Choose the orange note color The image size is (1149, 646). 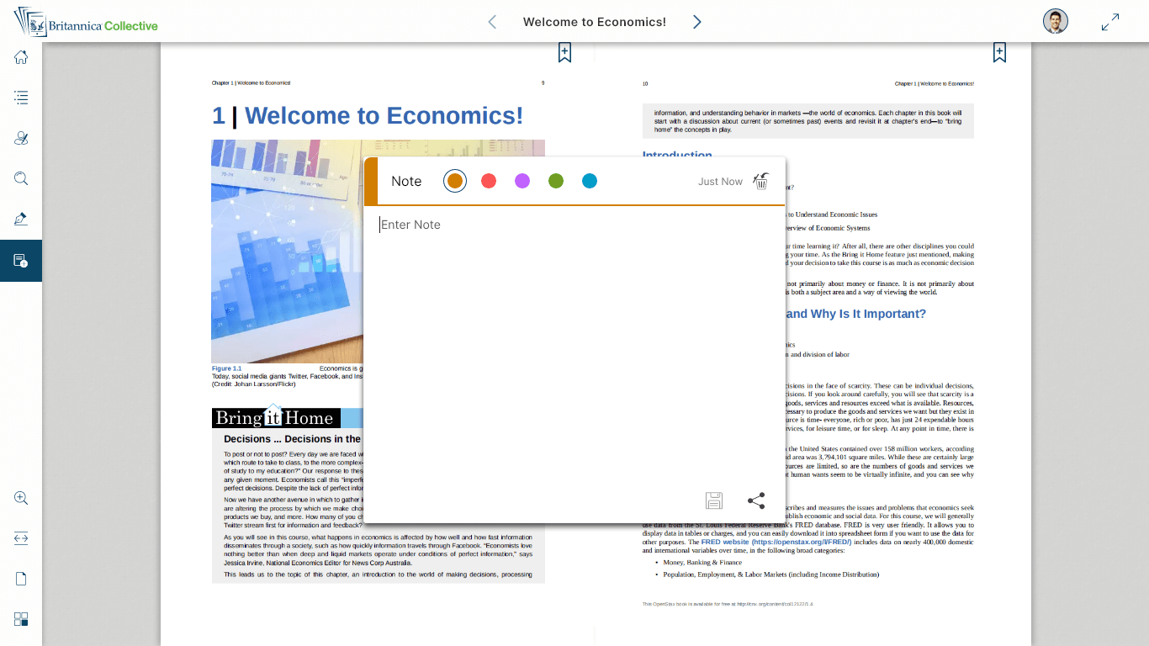pos(455,181)
